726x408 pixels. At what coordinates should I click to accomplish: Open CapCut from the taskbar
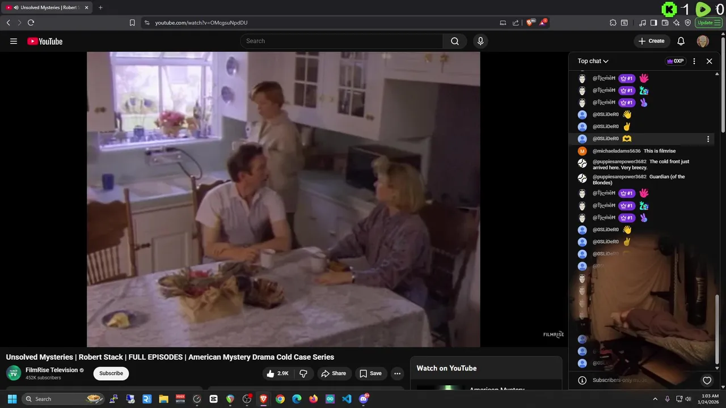pyautogui.click(x=213, y=399)
